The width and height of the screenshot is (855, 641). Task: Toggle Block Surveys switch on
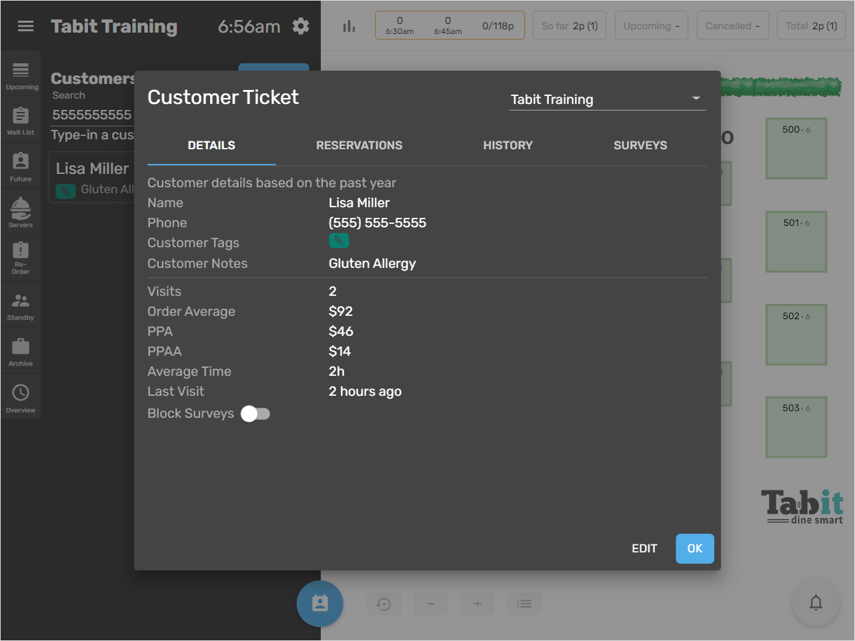coord(255,413)
